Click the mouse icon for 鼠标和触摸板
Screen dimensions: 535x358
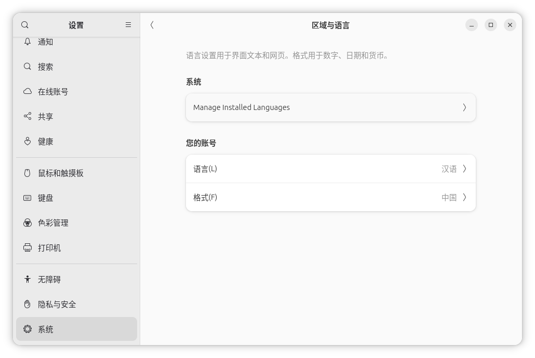pos(28,173)
